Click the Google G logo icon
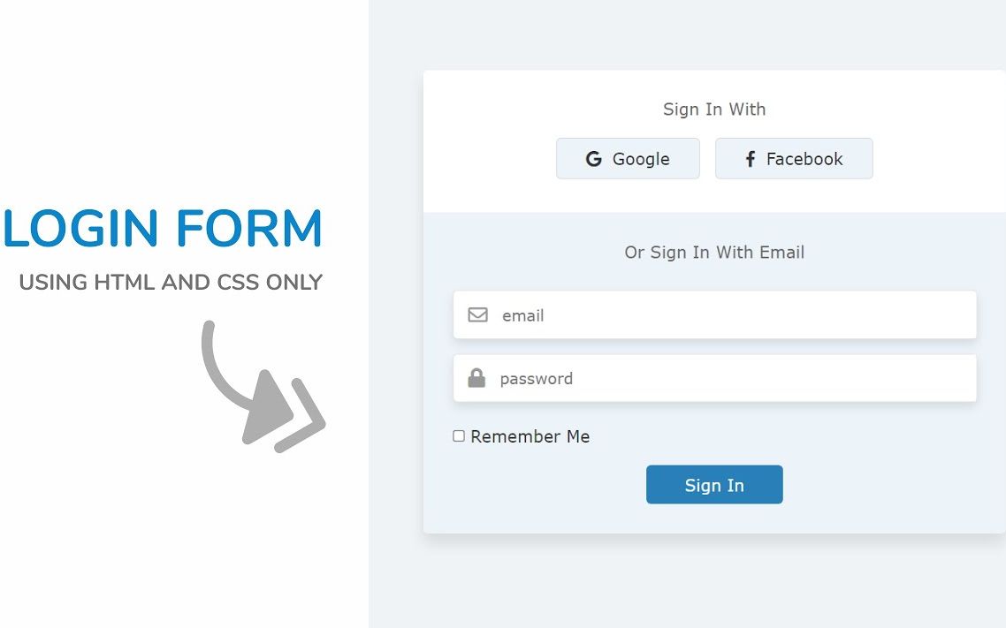This screenshot has height=628, width=1006. pos(593,159)
